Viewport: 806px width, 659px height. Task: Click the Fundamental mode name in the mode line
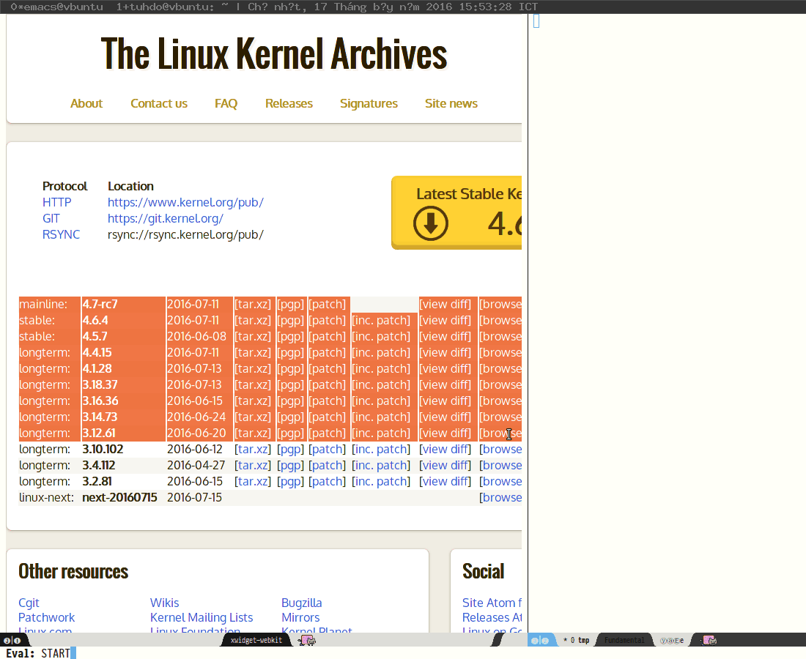pyautogui.click(x=624, y=640)
